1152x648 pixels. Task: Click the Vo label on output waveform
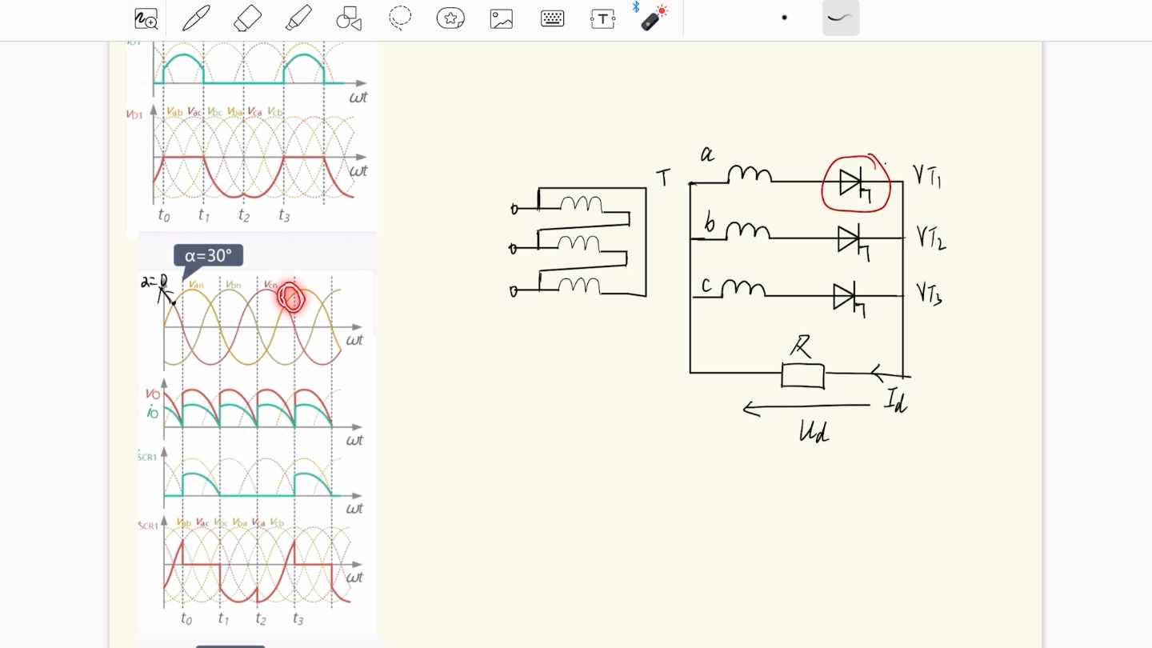(x=152, y=394)
